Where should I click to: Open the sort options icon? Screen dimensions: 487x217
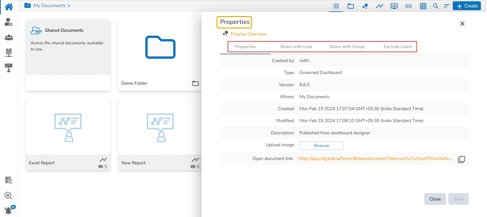447,6
